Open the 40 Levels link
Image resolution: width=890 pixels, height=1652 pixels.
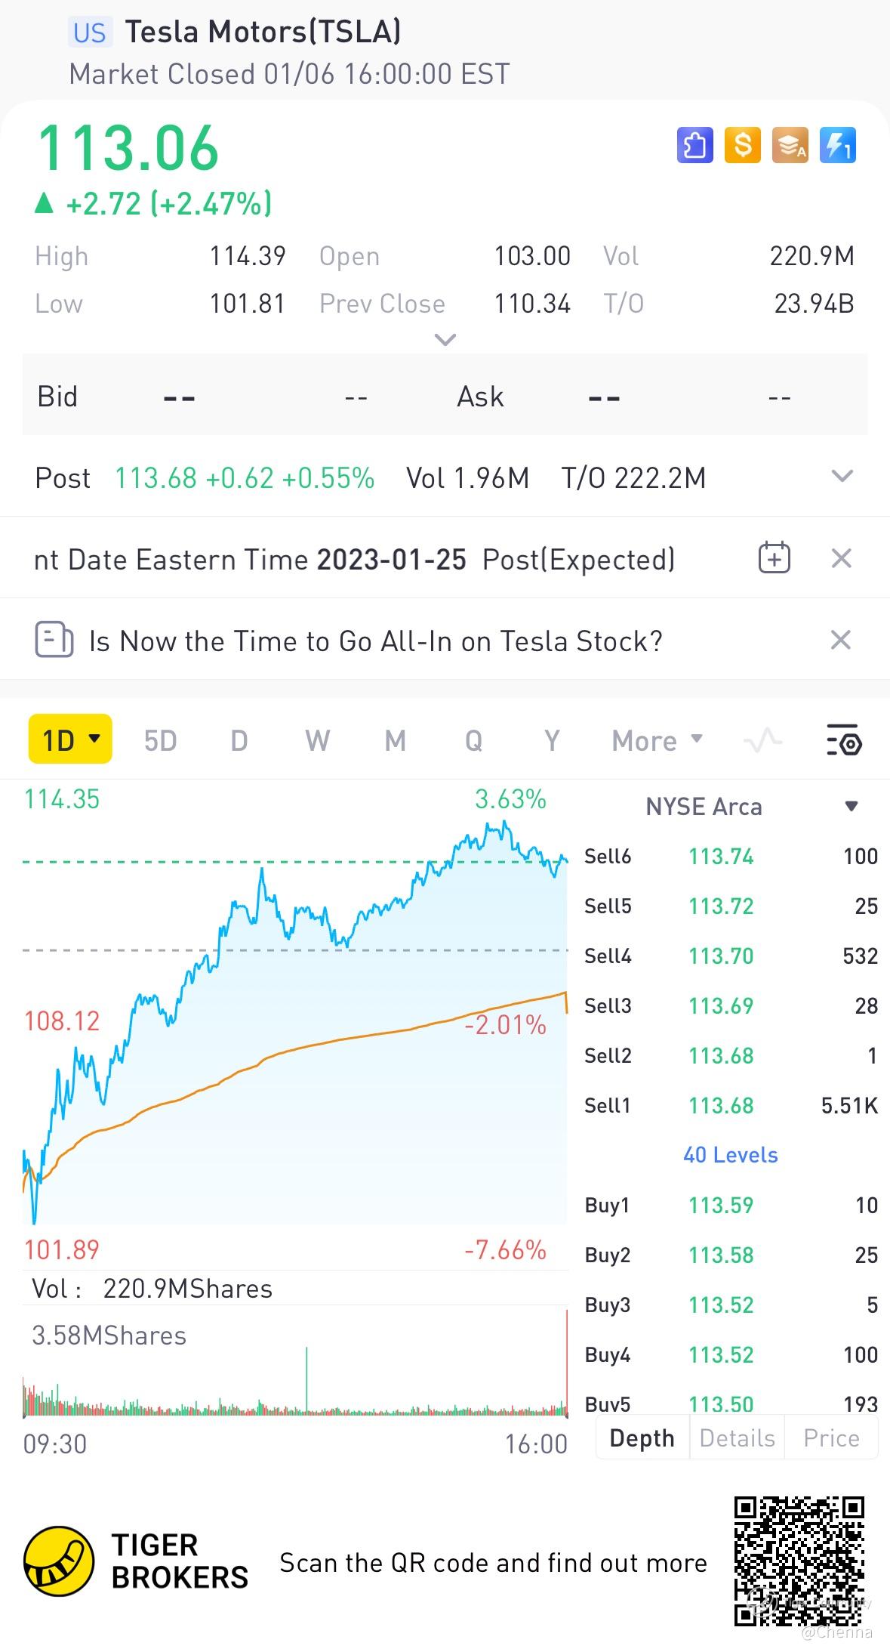[x=730, y=1155]
